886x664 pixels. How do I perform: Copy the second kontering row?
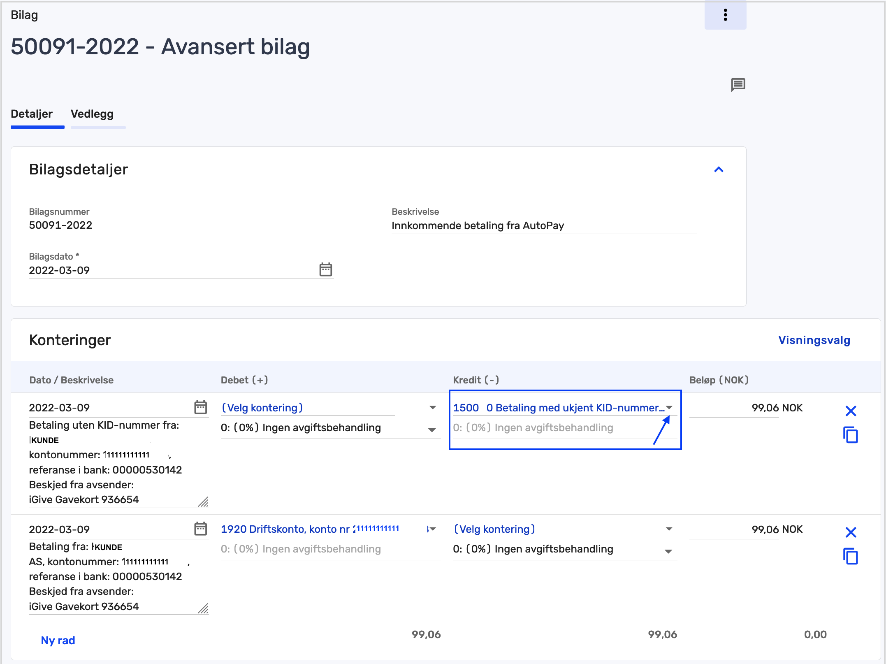coord(850,556)
